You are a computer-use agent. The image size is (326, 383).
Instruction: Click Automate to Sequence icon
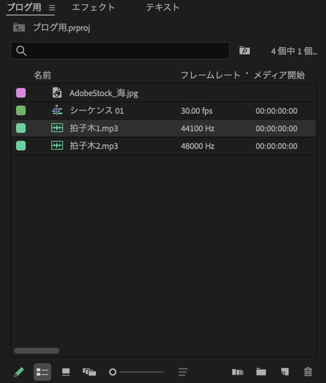[237, 372]
